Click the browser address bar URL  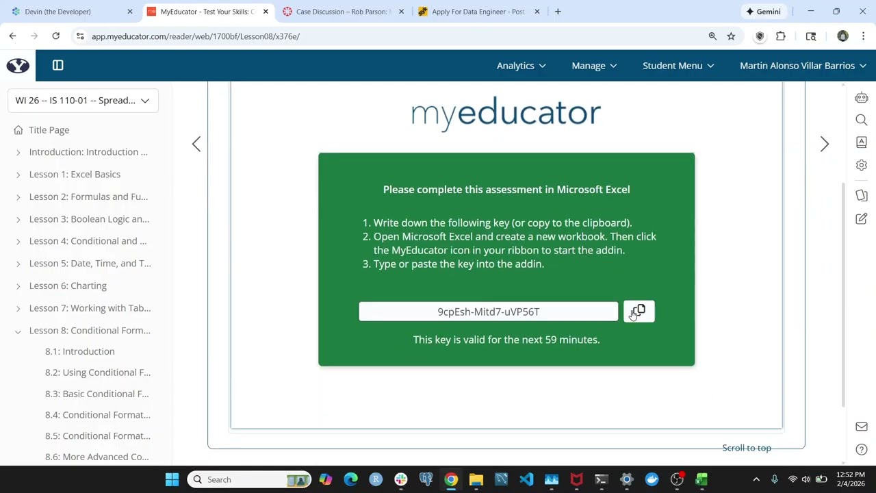pyautogui.click(x=196, y=36)
